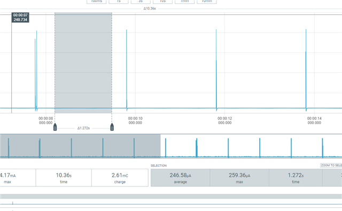
Task: Click the shaded window in overview minimap
Action: click(x=80, y=146)
